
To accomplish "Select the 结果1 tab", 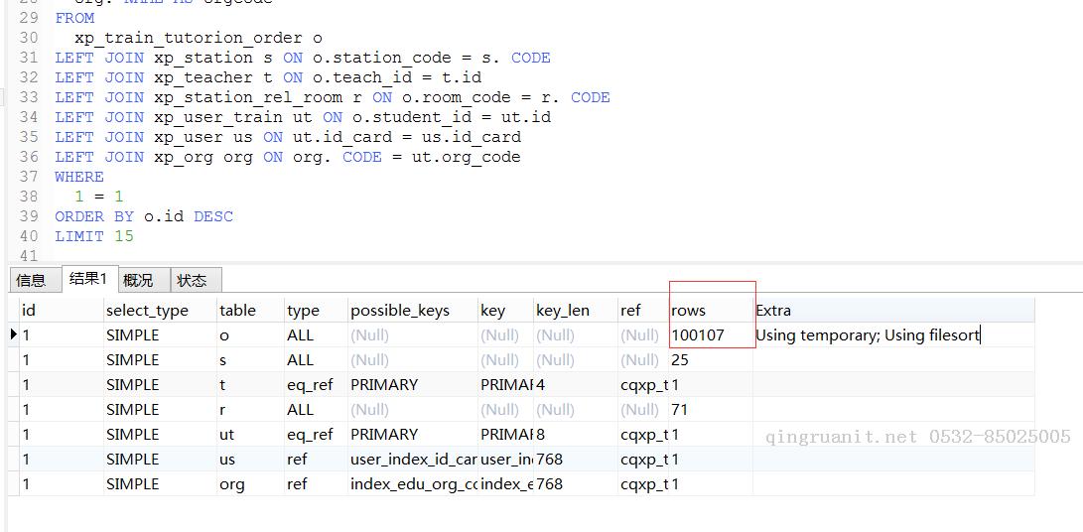I will tap(89, 279).
